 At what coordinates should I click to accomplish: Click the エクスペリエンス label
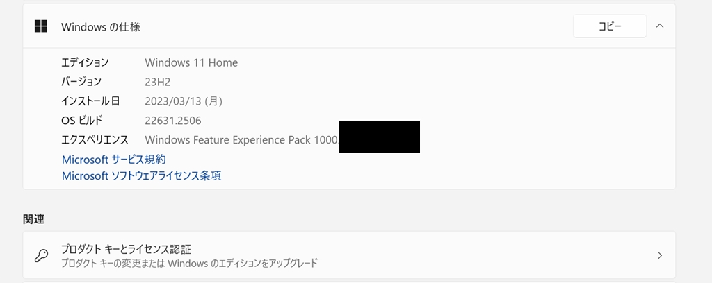[95, 140]
